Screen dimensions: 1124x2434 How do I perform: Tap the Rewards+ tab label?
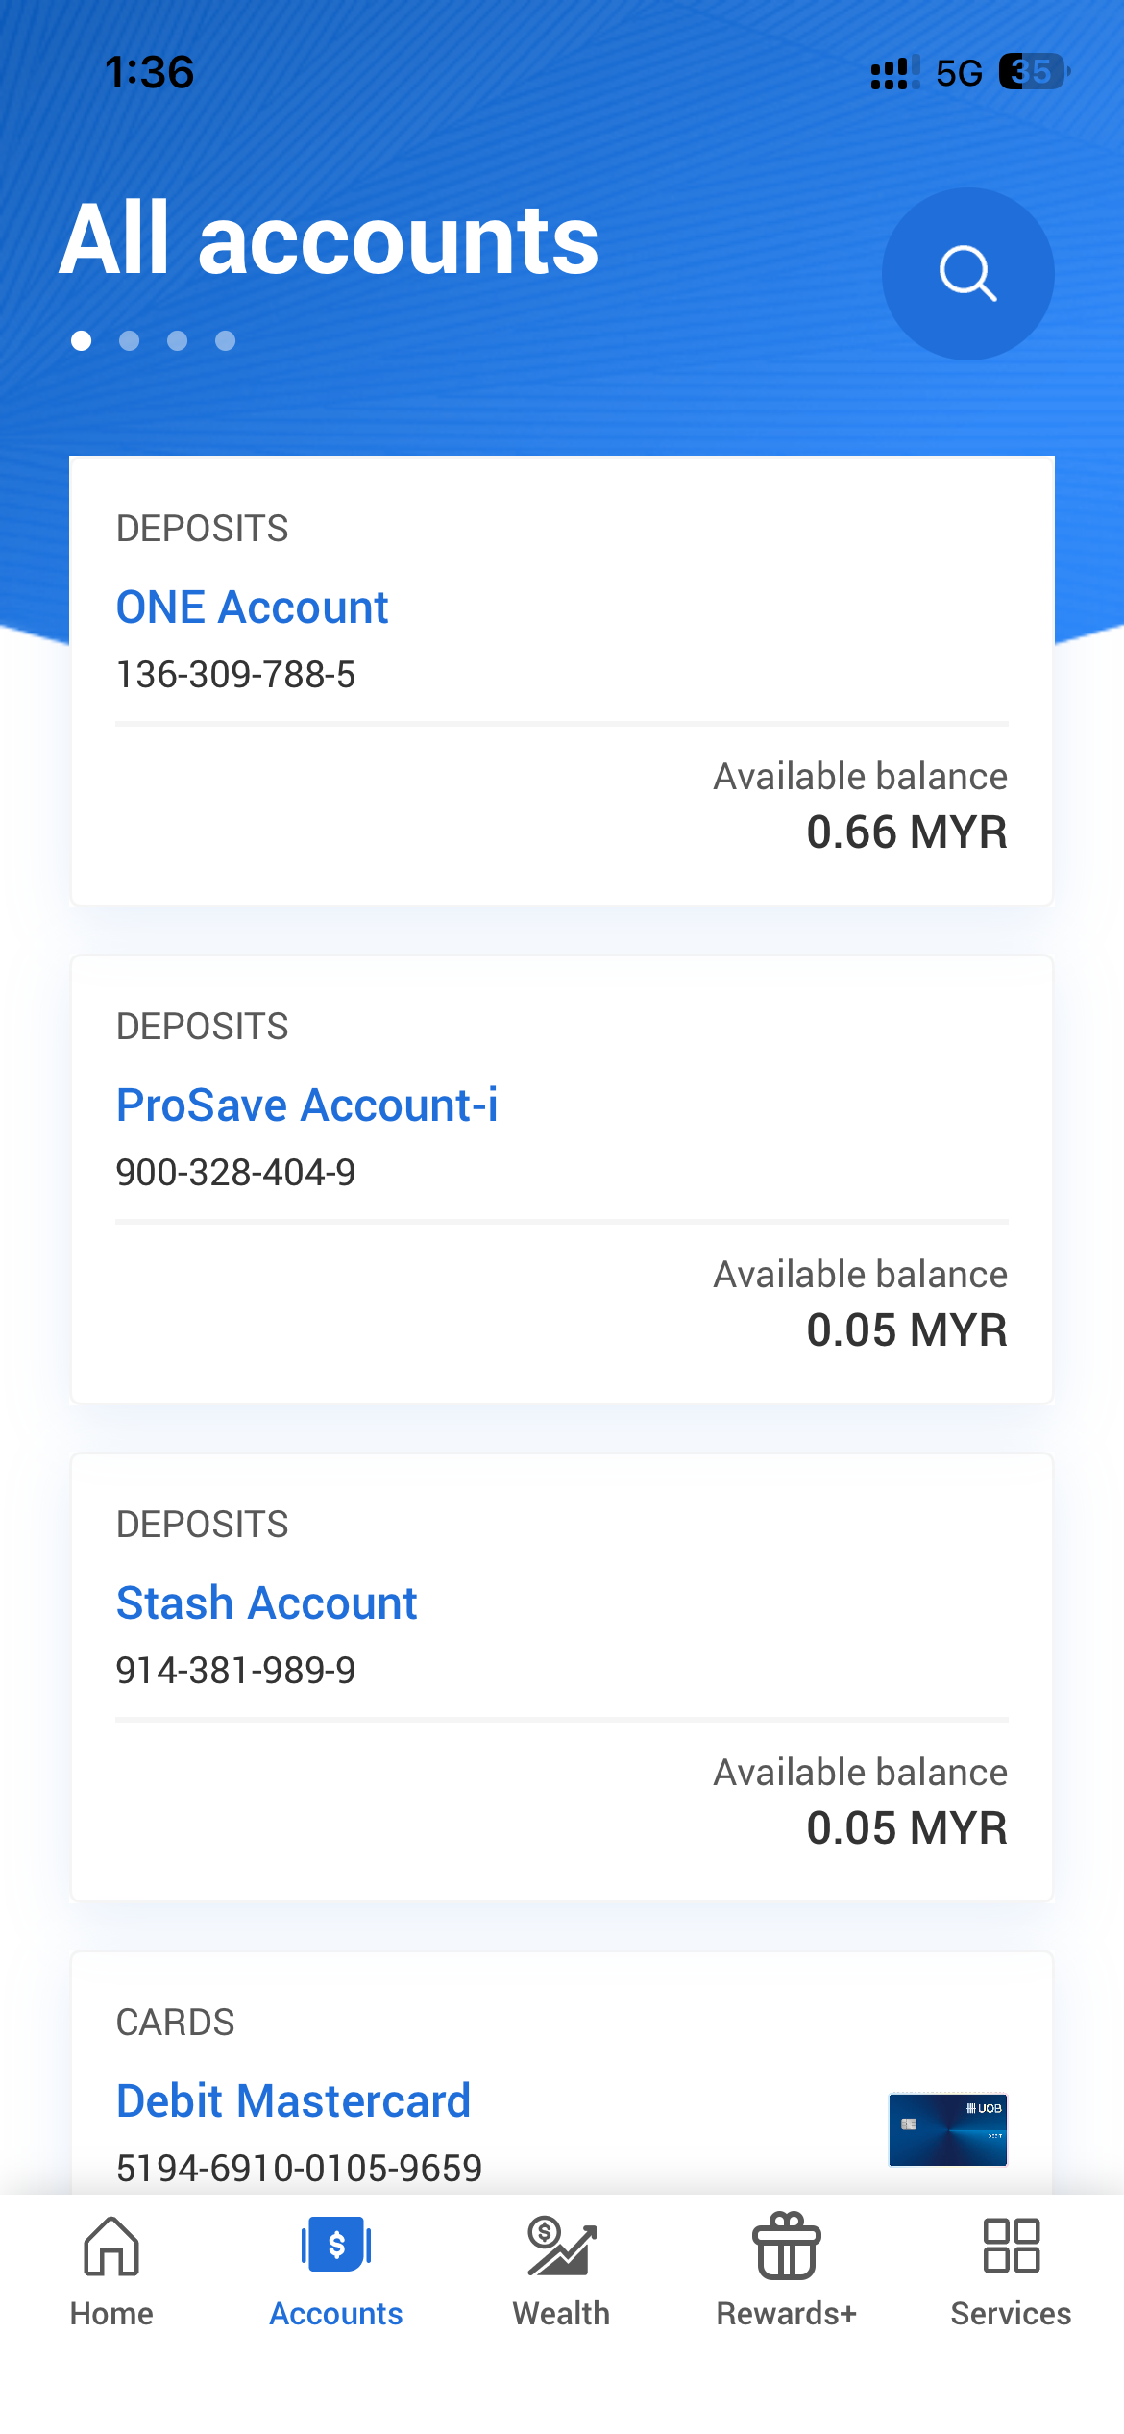[786, 2314]
